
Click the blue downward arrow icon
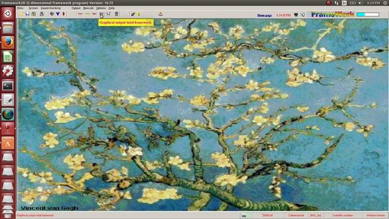pyautogui.click(x=58, y=14)
